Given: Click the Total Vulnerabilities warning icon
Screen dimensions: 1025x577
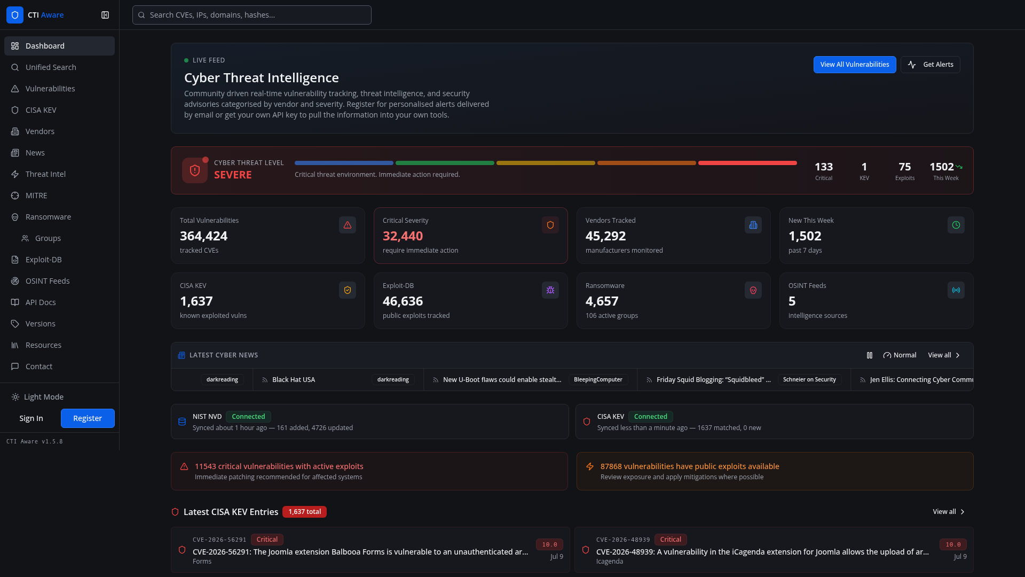Looking at the screenshot, I should point(348,225).
